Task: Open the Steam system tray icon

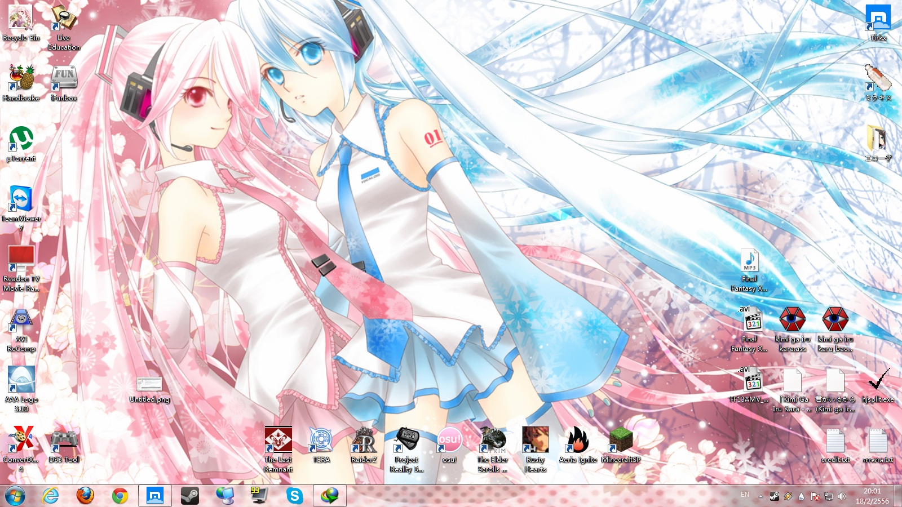Action: coord(774,496)
